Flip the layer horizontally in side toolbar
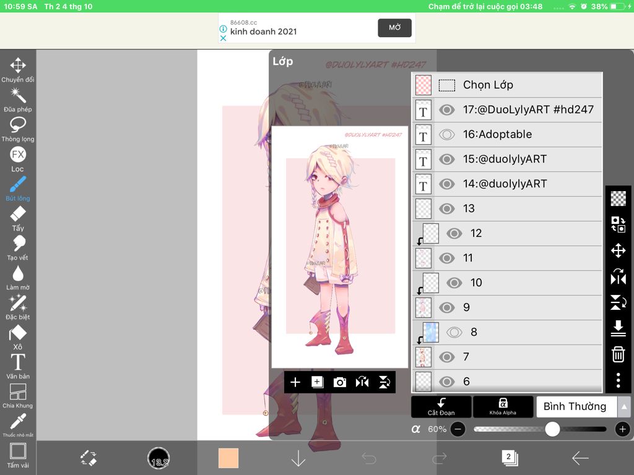Viewport: 634px width, 475px height. point(619,276)
